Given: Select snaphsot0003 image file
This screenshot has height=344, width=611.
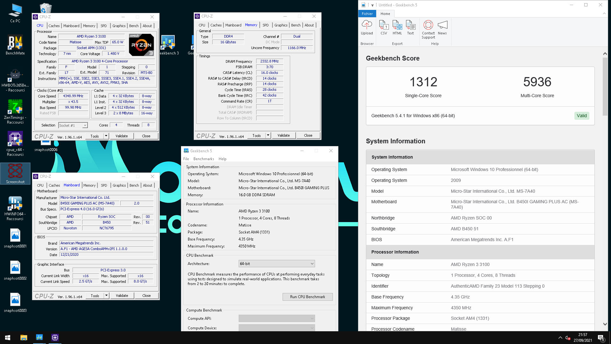Looking at the screenshot, I should point(15,303).
